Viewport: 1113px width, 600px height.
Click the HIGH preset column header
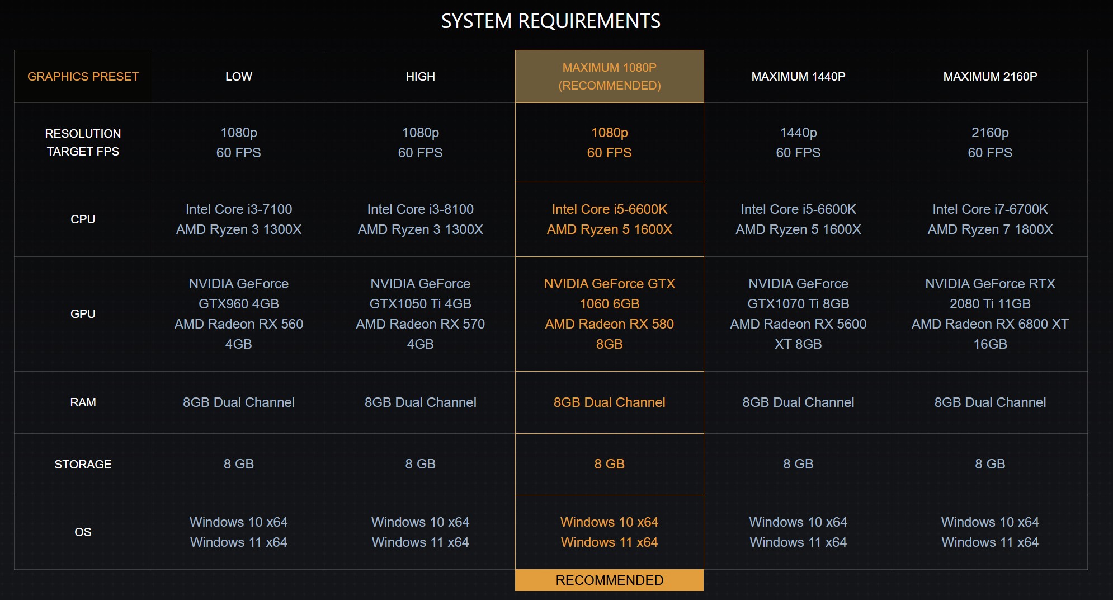420,77
